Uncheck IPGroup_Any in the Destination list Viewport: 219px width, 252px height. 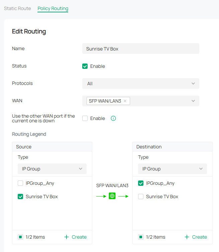pyautogui.click(x=141, y=183)
